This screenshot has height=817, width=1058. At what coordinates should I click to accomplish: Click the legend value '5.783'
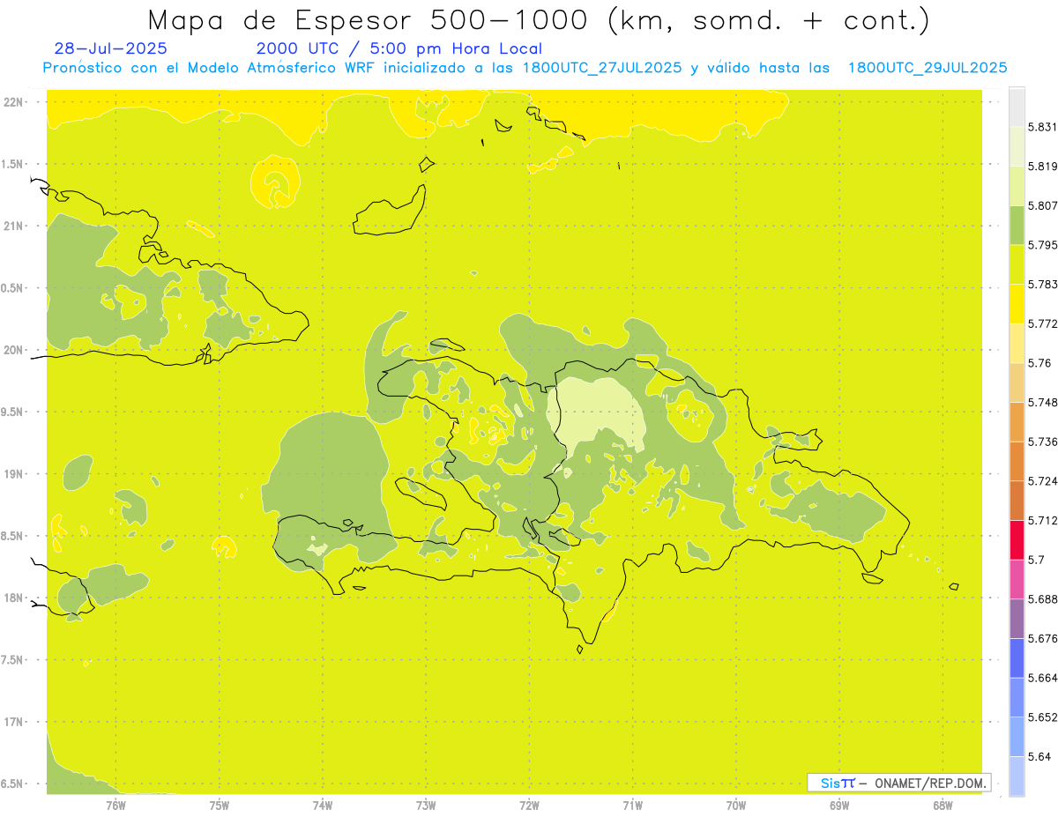point(1042,285)
